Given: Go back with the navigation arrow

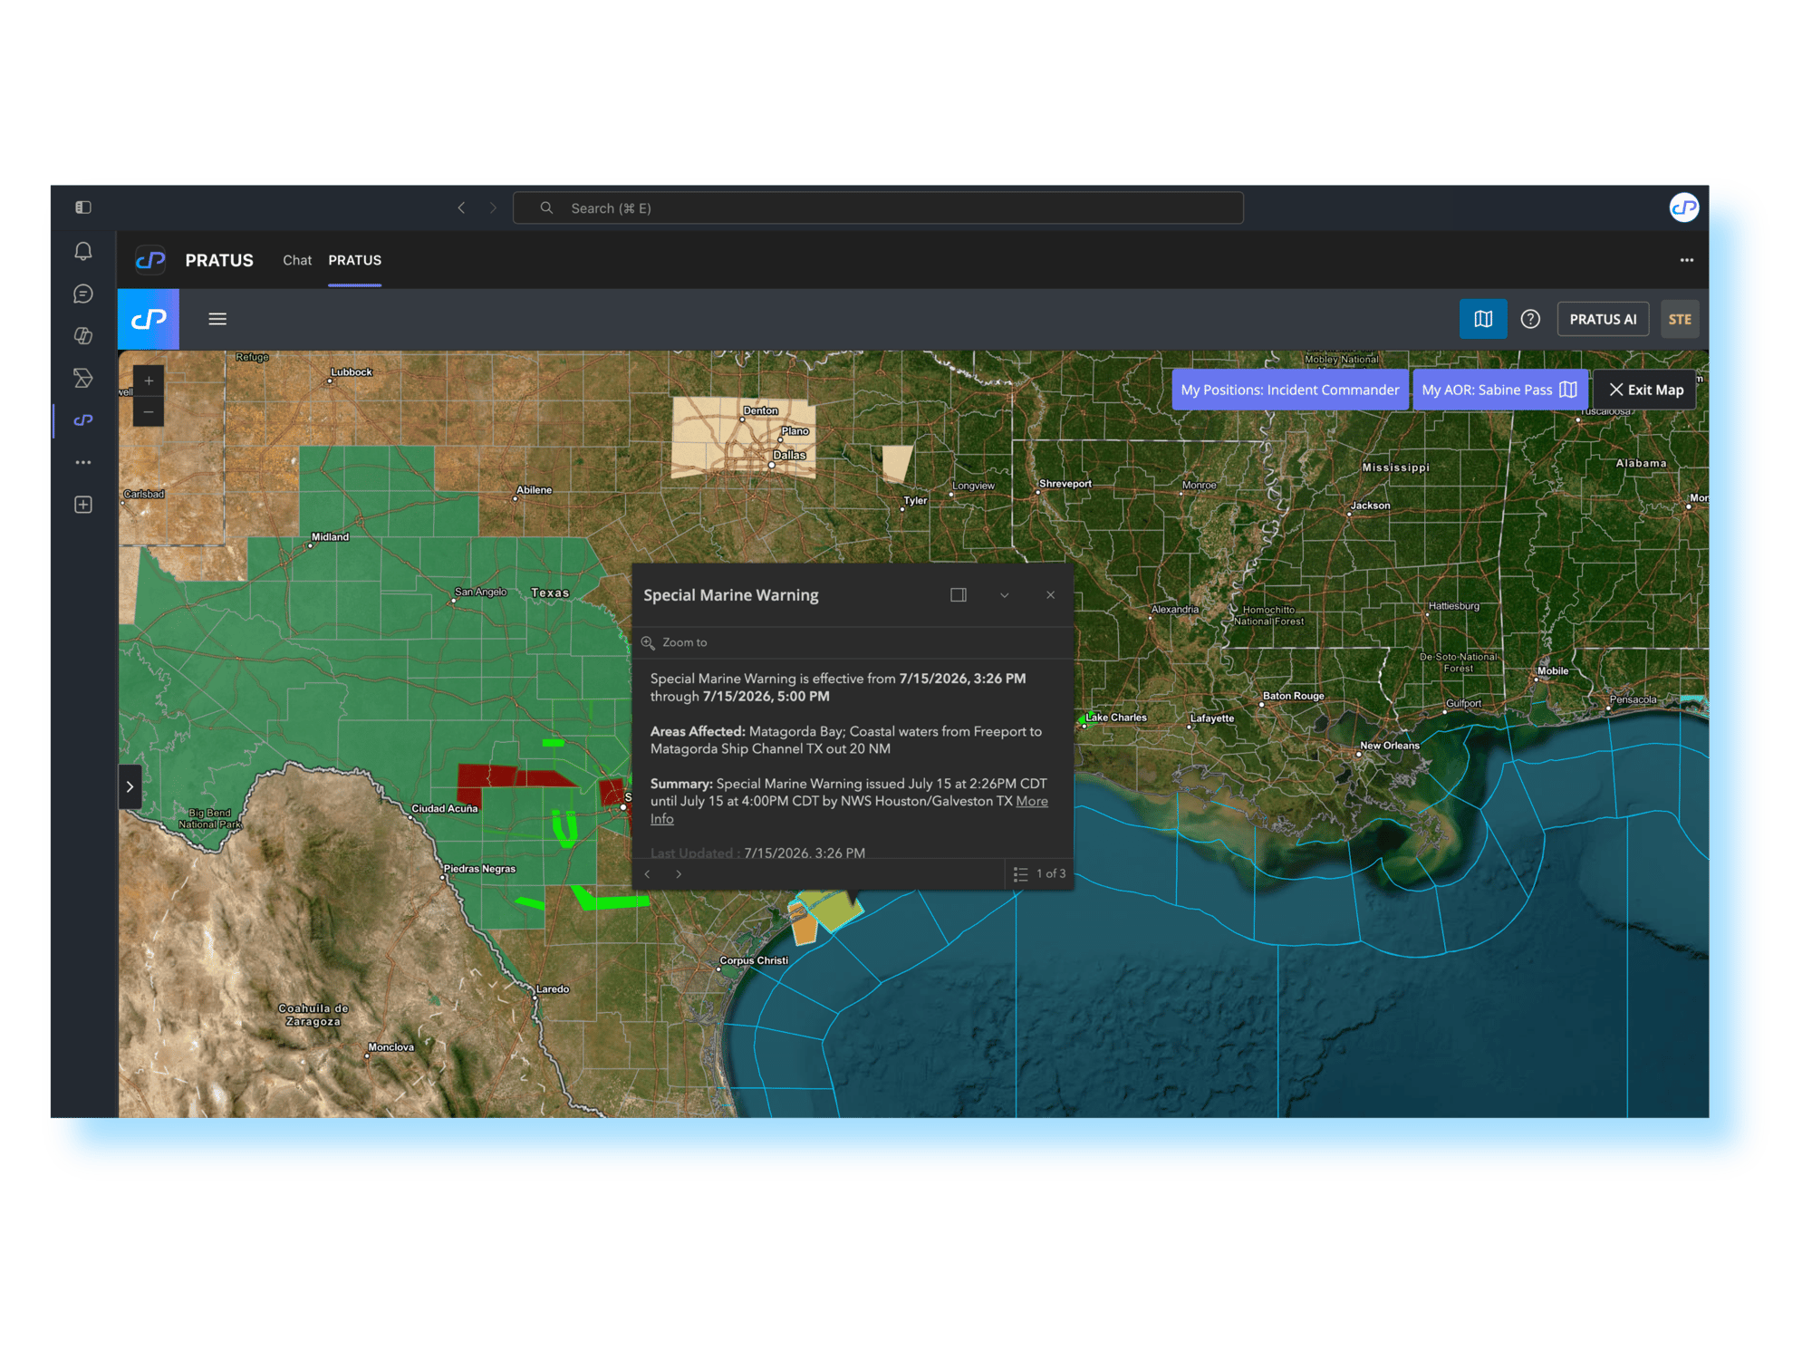Looking at the screenshot, I should point(462,207).
